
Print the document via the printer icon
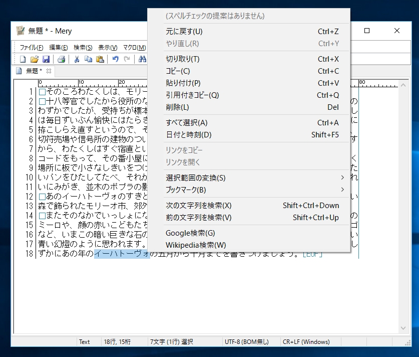click(62, 59)
